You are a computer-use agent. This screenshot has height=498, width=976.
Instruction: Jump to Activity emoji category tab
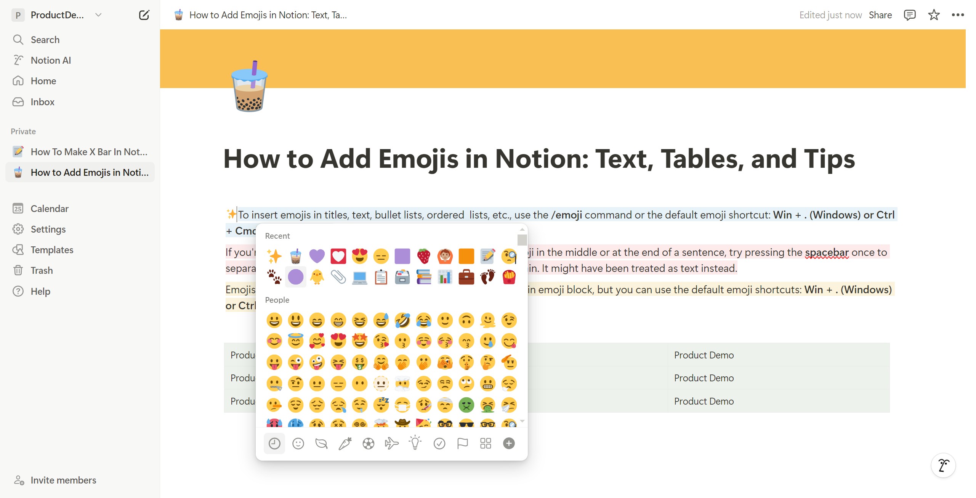point(368,443)
